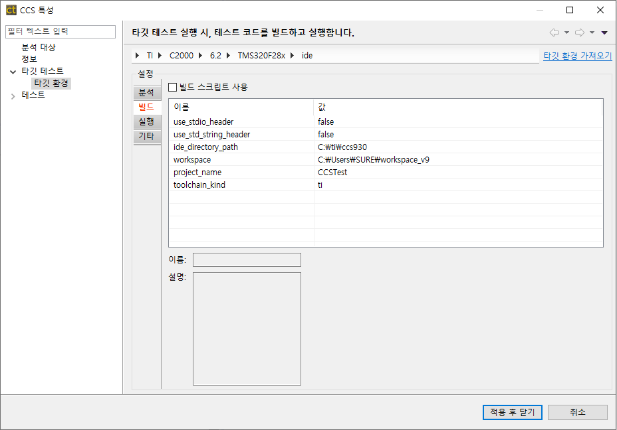Click false value of use_stdio_header
The height and width of the screenshot is (430, 617).
[326, 121]
